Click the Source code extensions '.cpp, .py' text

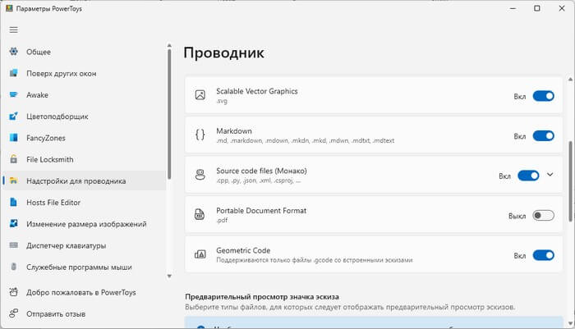(258, 180)
